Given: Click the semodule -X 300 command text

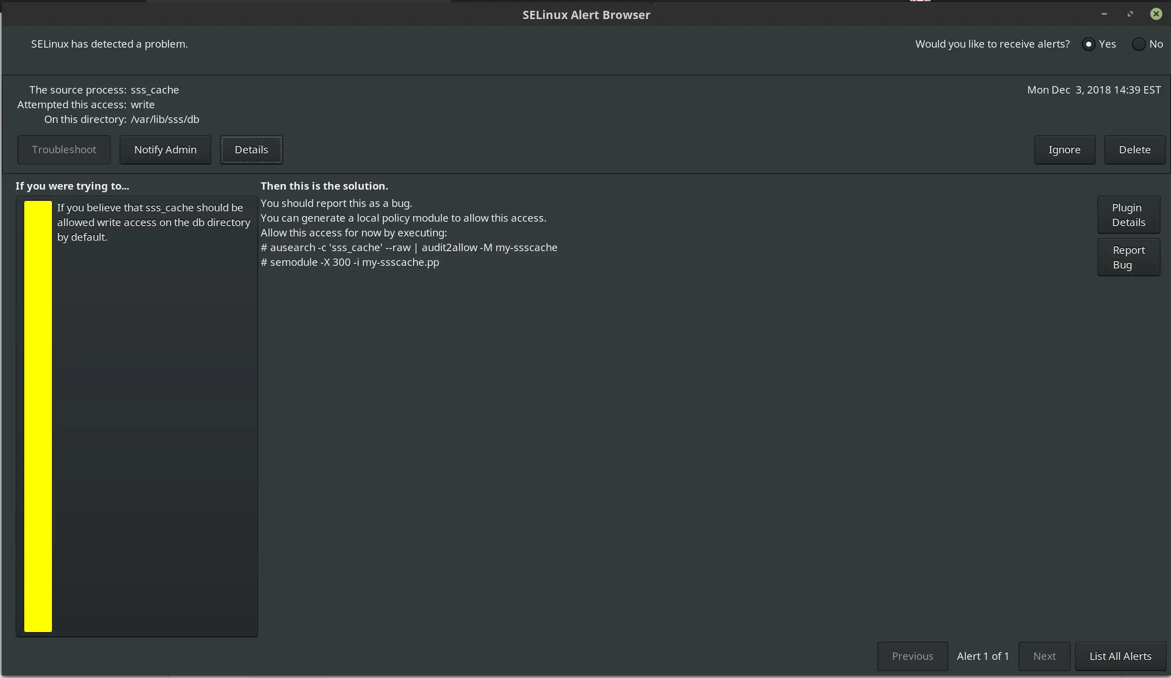Looking at the screenshot, I should click(x=350, y=262).
